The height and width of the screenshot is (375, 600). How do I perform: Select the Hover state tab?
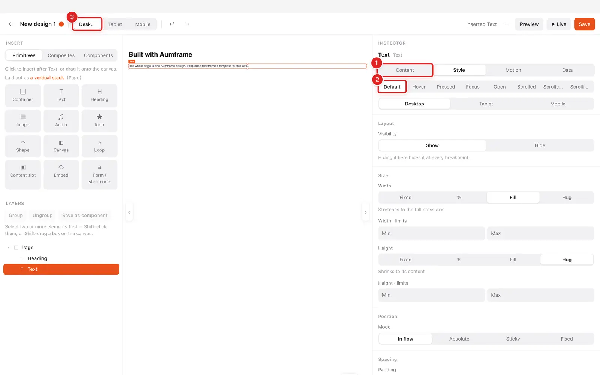(x=419, y=87)
